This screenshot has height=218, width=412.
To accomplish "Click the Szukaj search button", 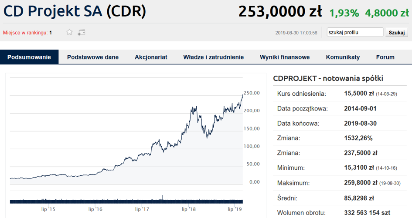I will click(397, 33).
